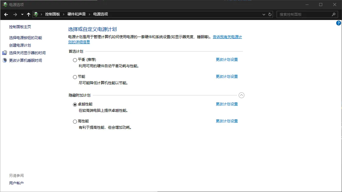Click the forward navigation arrow
The width and height of the screenshot is (342, 192).
click(15, 14)
